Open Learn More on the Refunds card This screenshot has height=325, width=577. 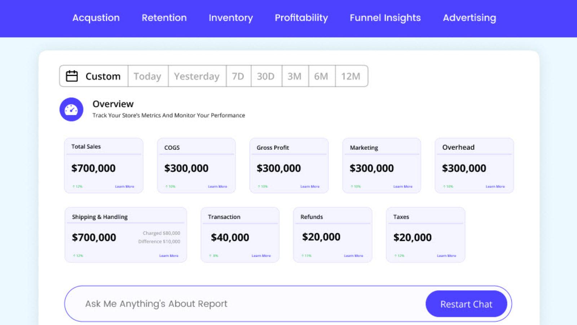point(354,255)
